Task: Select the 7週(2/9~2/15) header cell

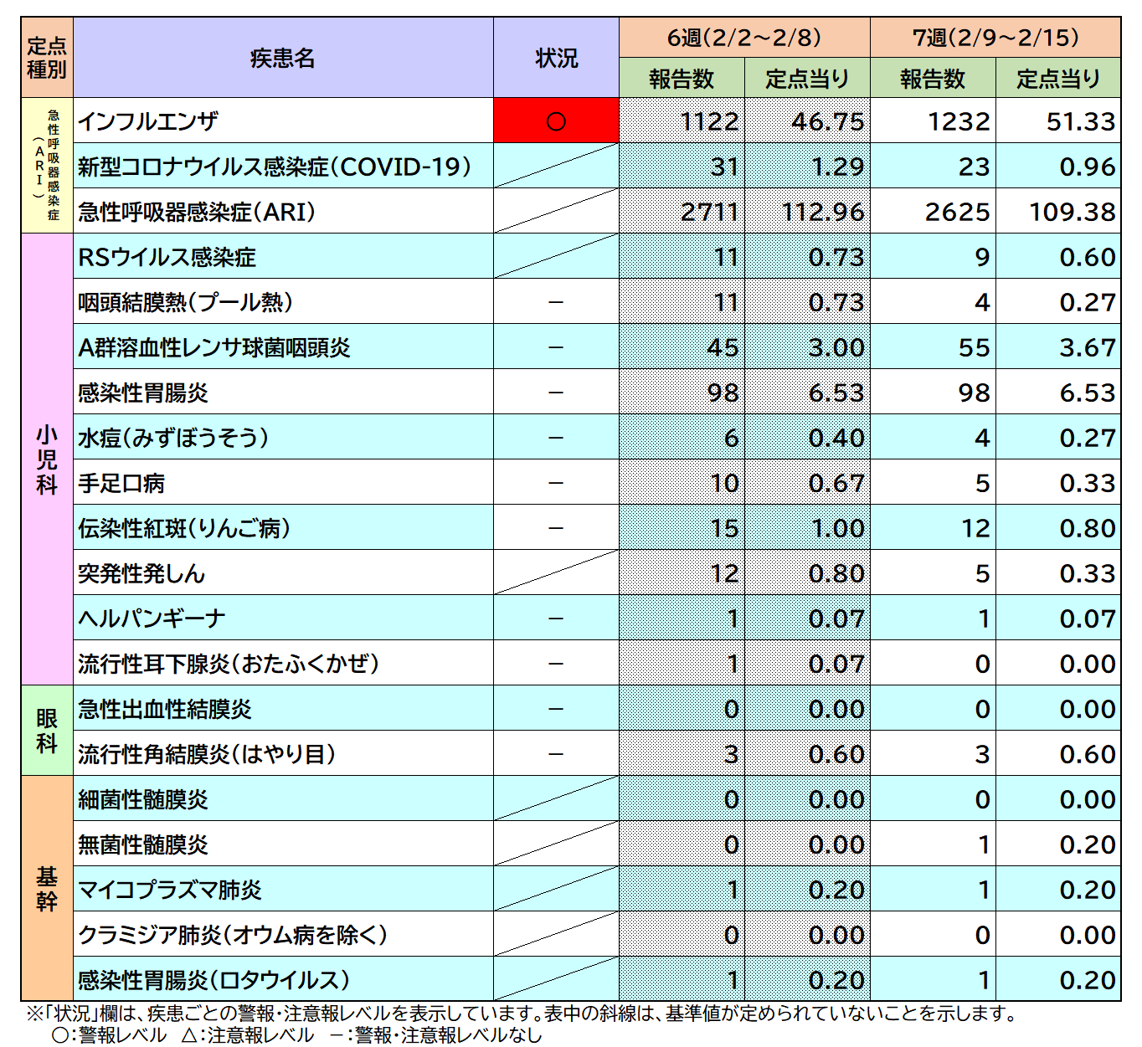Action: 999,37
